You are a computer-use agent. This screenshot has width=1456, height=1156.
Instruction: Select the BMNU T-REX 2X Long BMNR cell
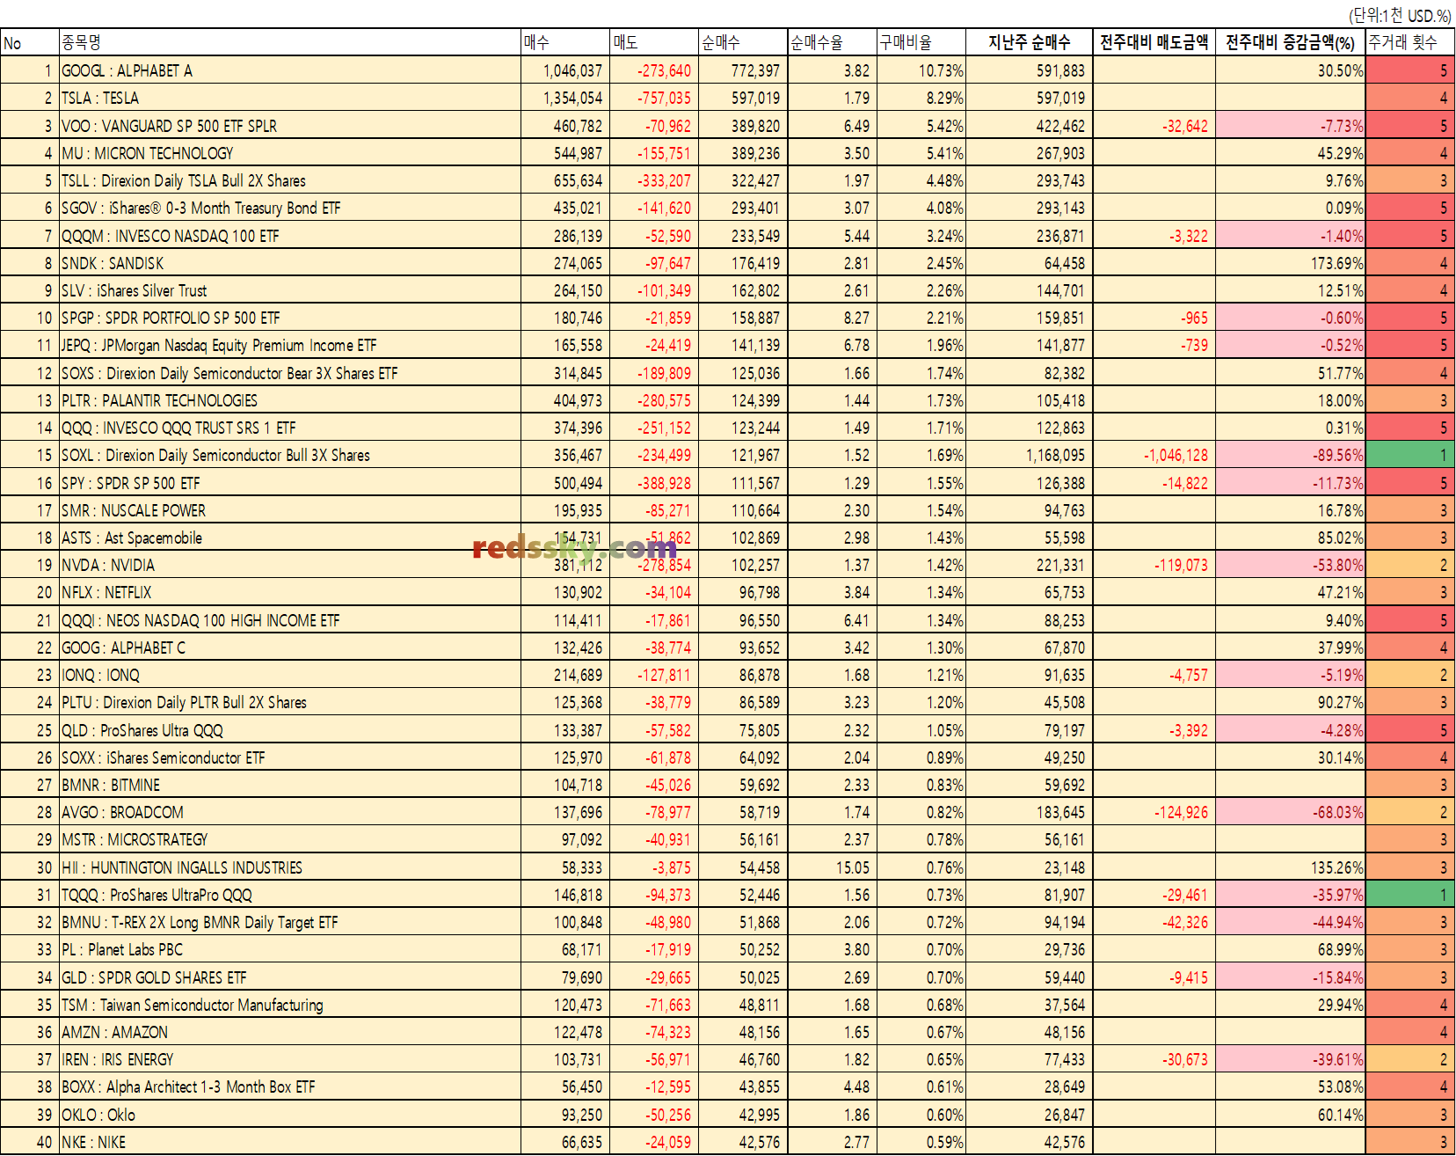tap(290, 922)
